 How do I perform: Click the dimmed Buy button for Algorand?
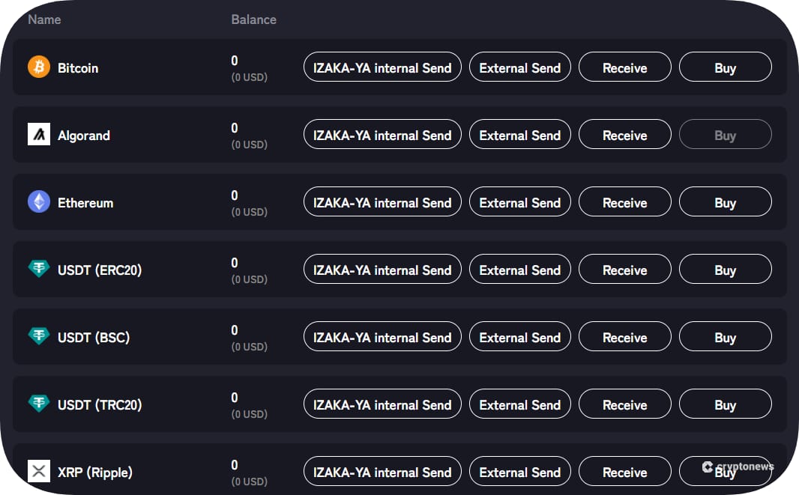coord(725,135)
